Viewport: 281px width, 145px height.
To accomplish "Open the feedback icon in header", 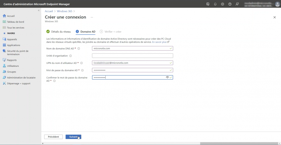I will [237, 4].
